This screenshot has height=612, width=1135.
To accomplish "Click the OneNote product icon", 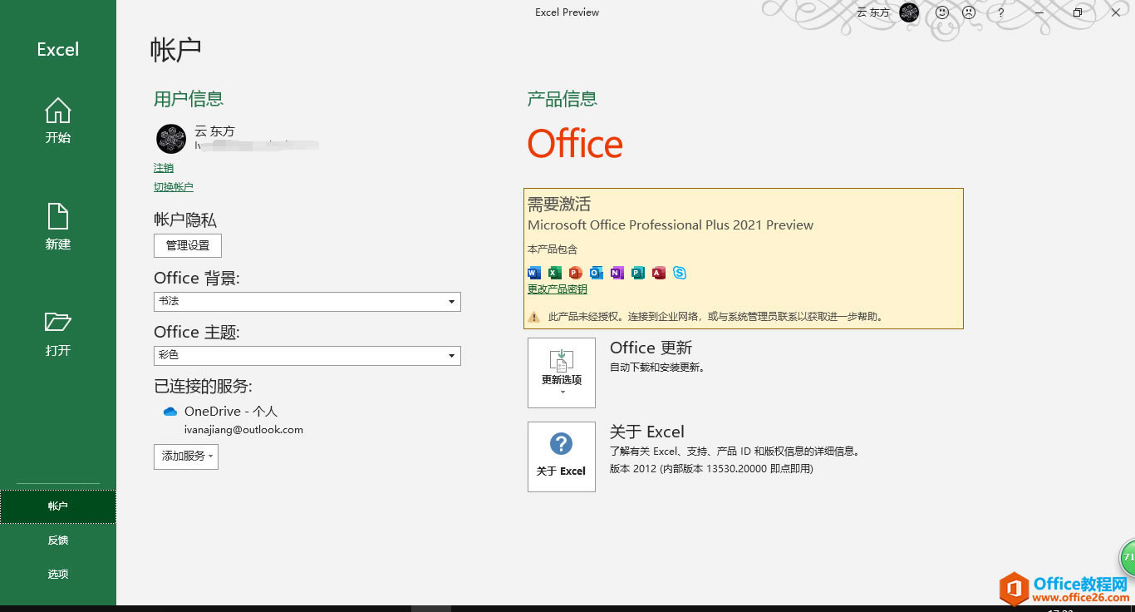I will pos(617,273).
